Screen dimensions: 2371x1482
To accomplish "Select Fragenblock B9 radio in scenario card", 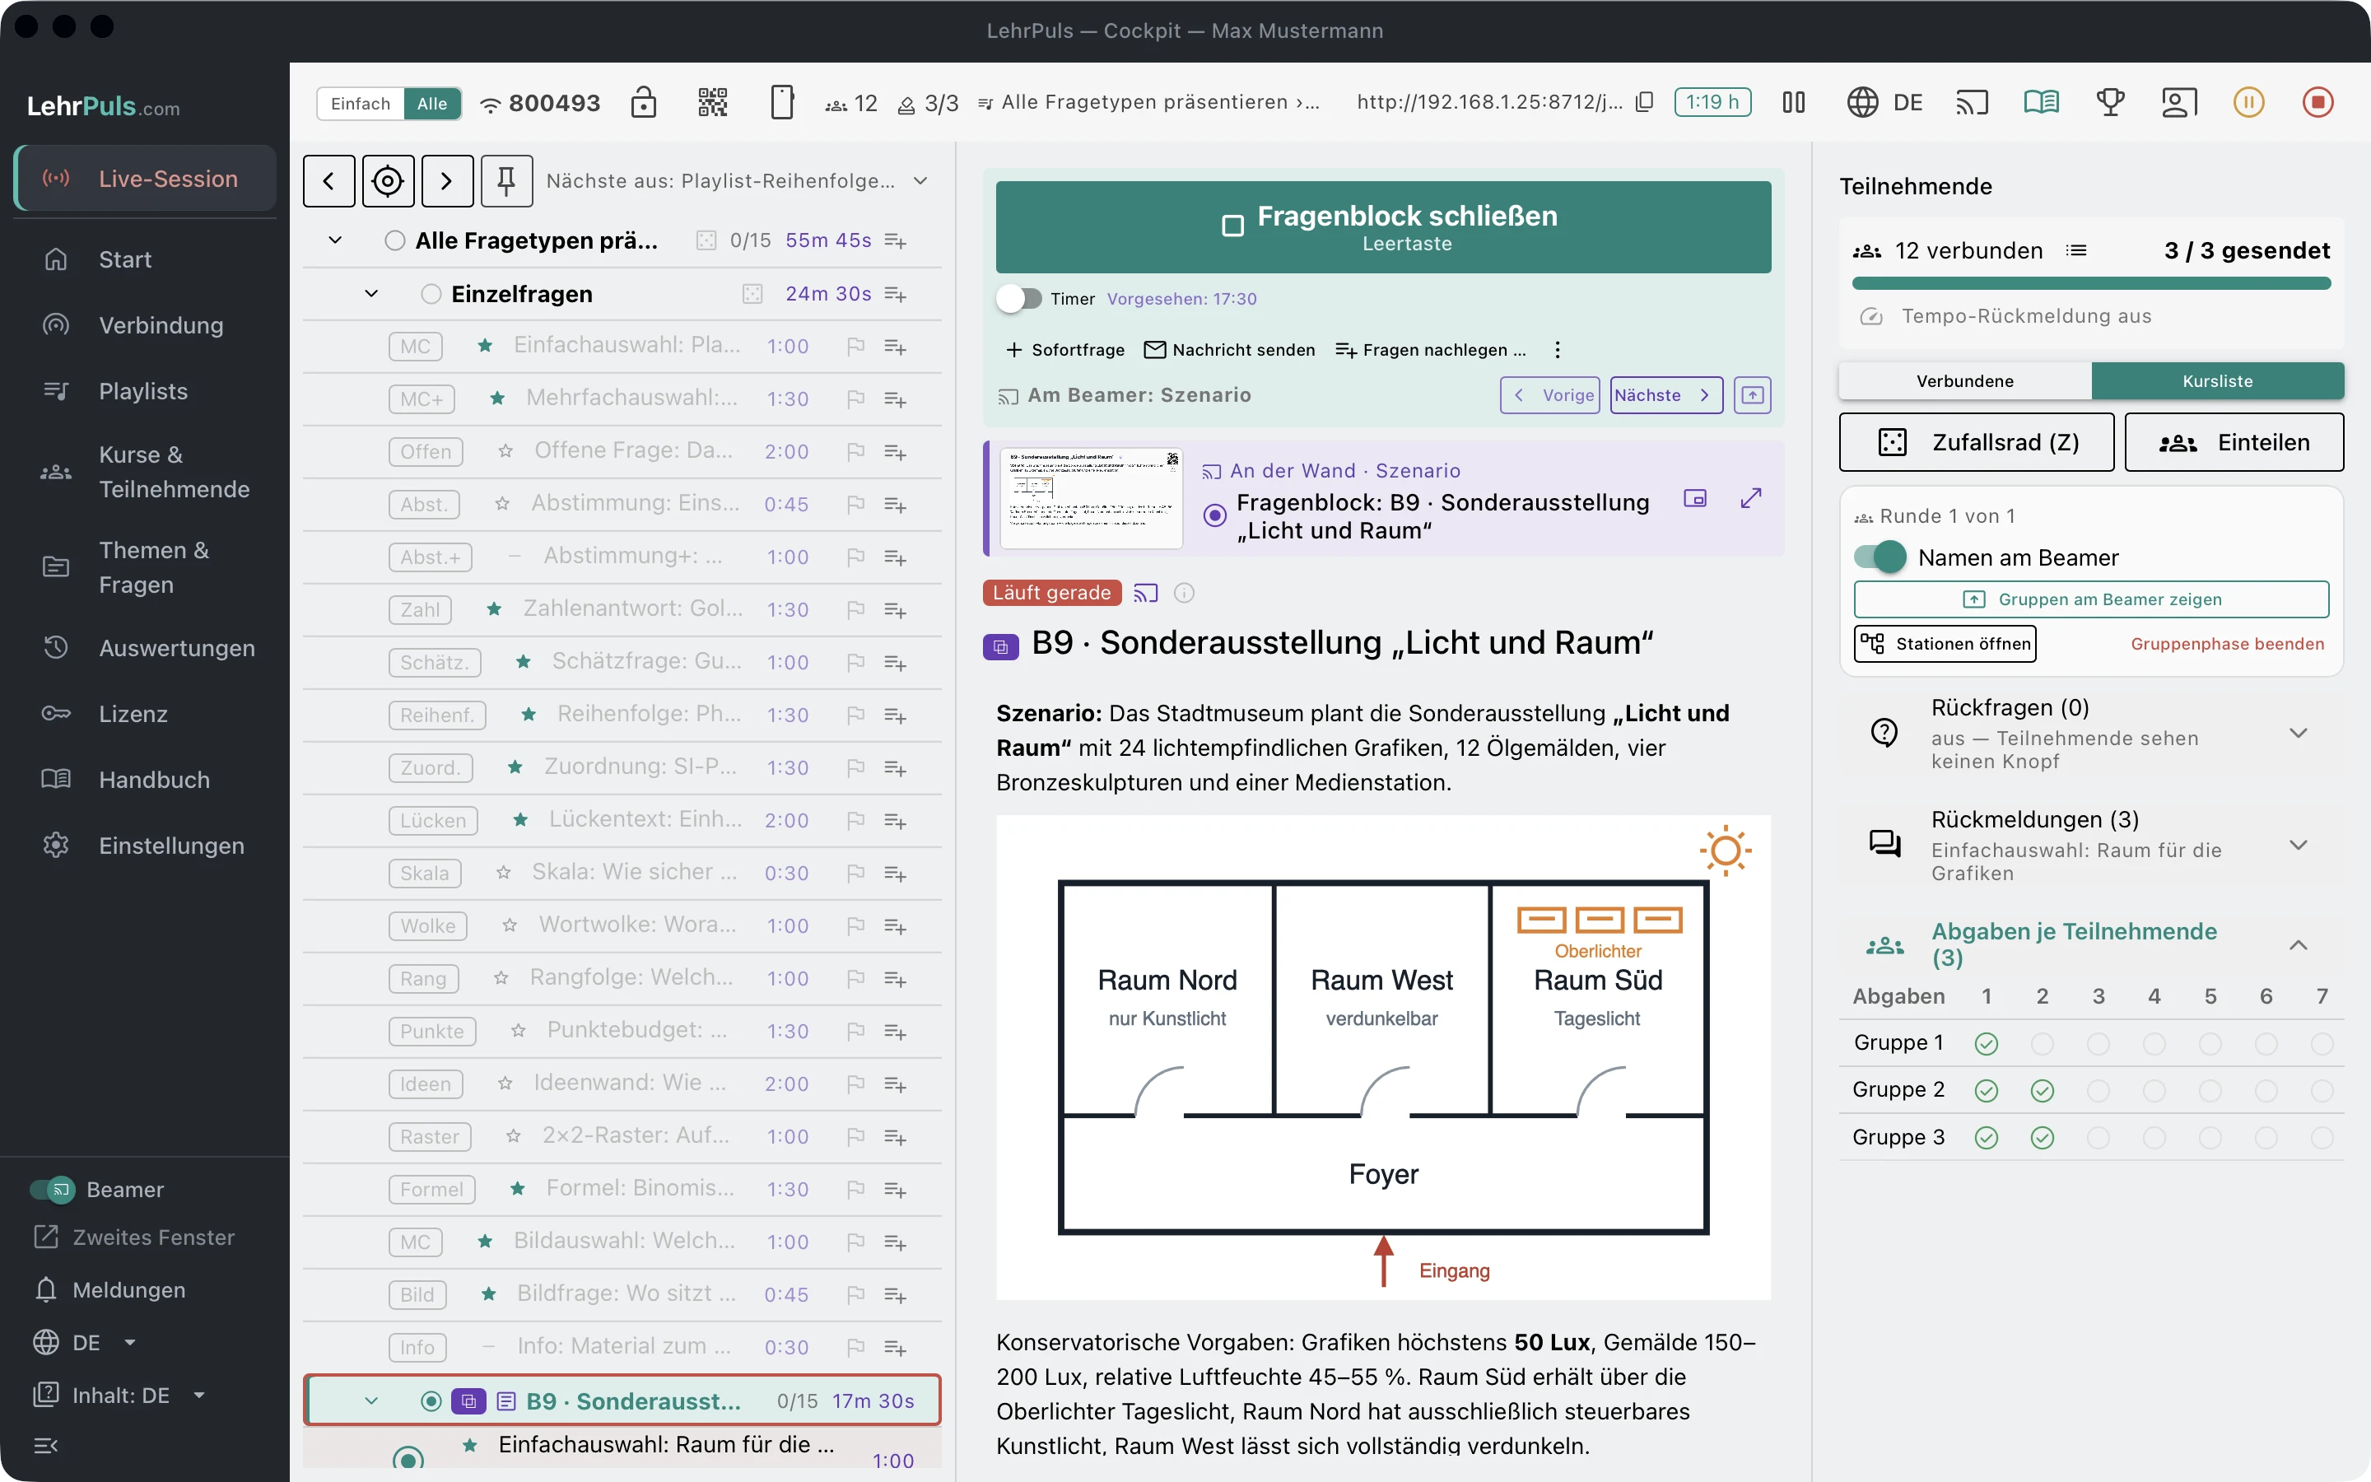I will click(x=1215, y=515).
